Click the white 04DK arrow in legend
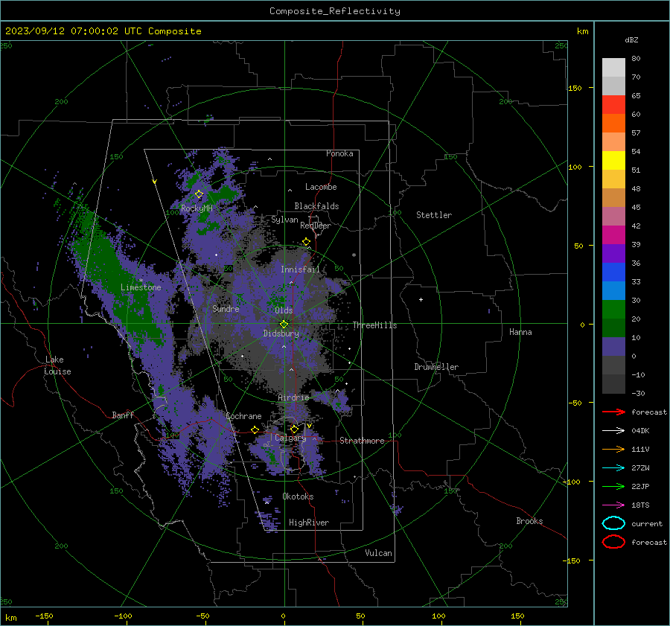 613,430
